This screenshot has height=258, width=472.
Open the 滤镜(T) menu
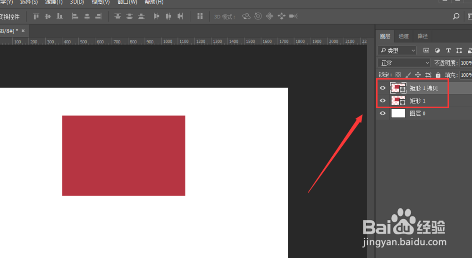pyautogui.click(x=54, y=2)
